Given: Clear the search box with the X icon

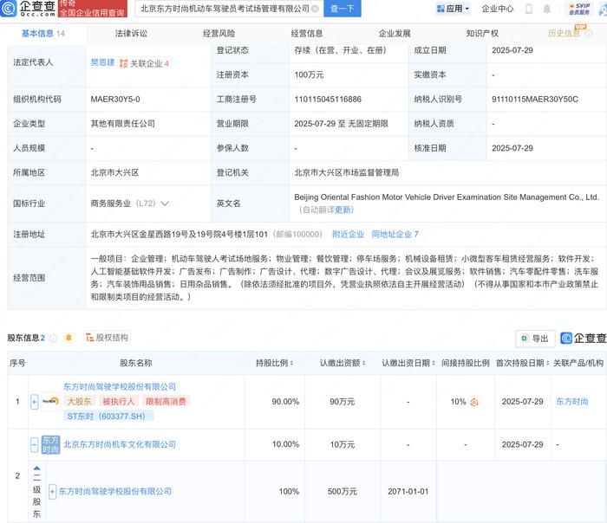Looking at the screenshot, I should tap(316, 9).
